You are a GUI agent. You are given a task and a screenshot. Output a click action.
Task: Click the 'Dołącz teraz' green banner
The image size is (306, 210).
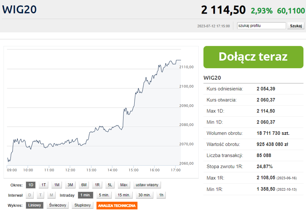tap(253, 57)
